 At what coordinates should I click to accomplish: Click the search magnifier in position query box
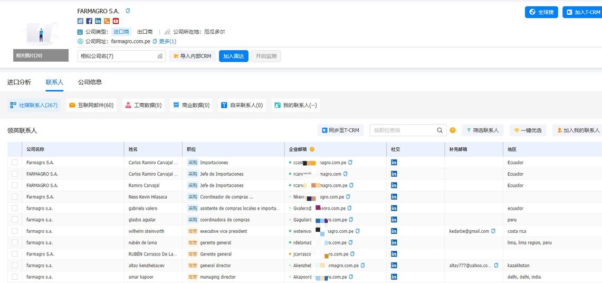(439, 130)
